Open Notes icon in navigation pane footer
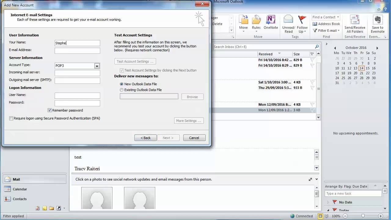The image size is (391, 220). pos(45,208)
